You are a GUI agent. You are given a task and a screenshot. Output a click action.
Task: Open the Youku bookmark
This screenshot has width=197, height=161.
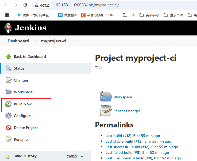click(34, 15)
